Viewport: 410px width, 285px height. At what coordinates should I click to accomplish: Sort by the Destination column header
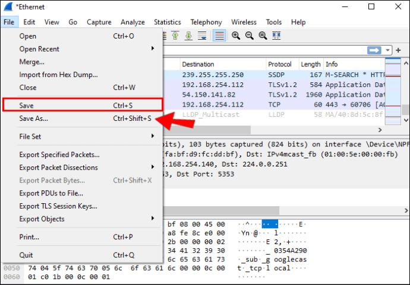(x=223, y=64)
